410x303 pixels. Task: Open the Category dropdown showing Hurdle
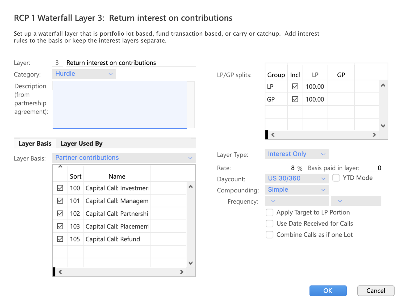[x=84, y=74]
